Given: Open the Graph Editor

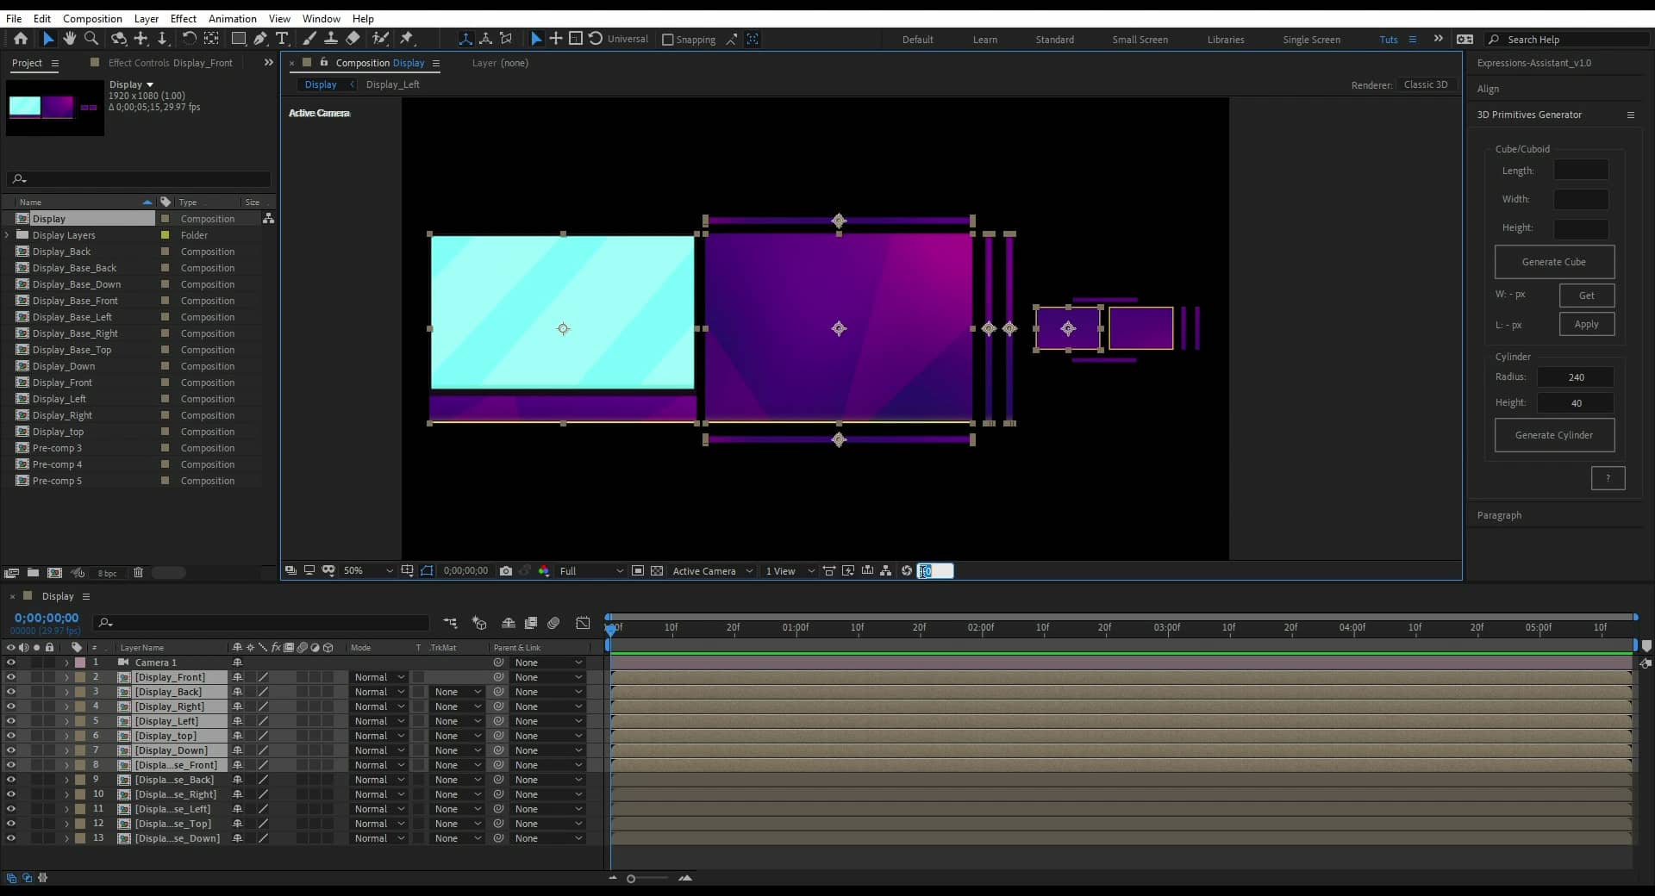Looking at the screenshot, I should click(584, 623).
